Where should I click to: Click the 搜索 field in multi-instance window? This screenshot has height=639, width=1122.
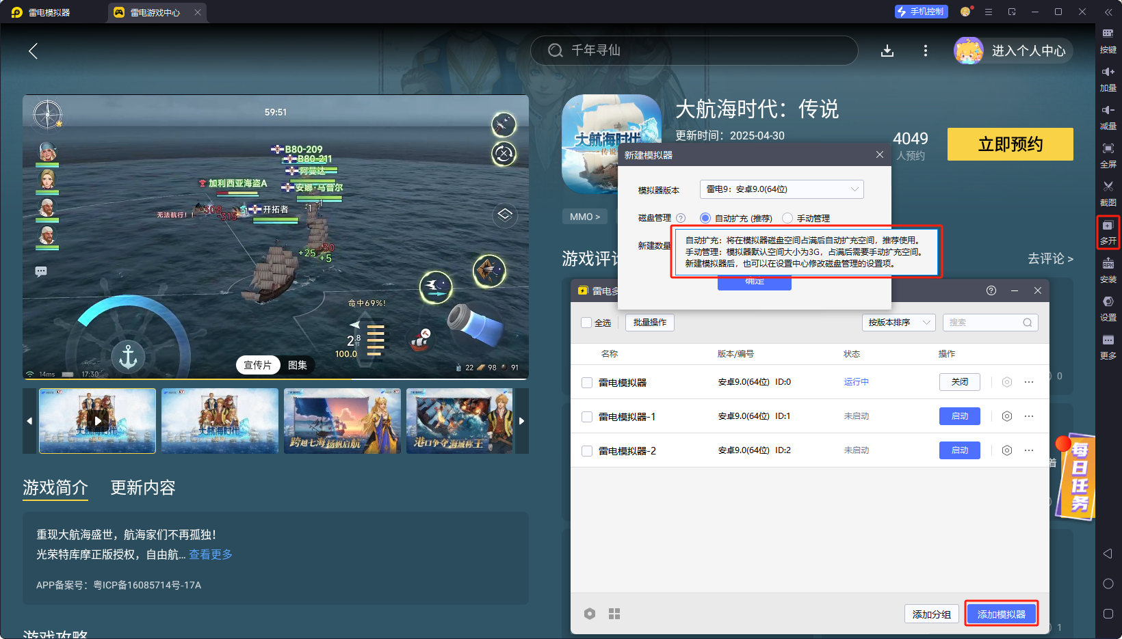[x=990, y=323]
